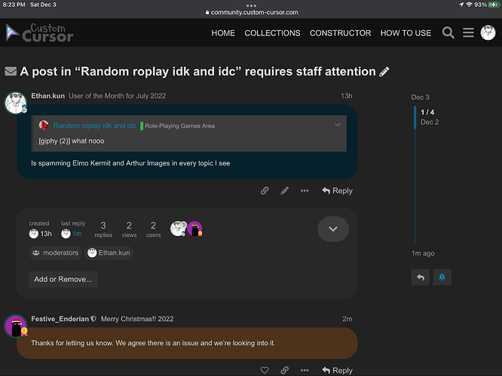Click the Custom Cursor logo
This screenshot has width=502, height=376.
click(39, 33)
